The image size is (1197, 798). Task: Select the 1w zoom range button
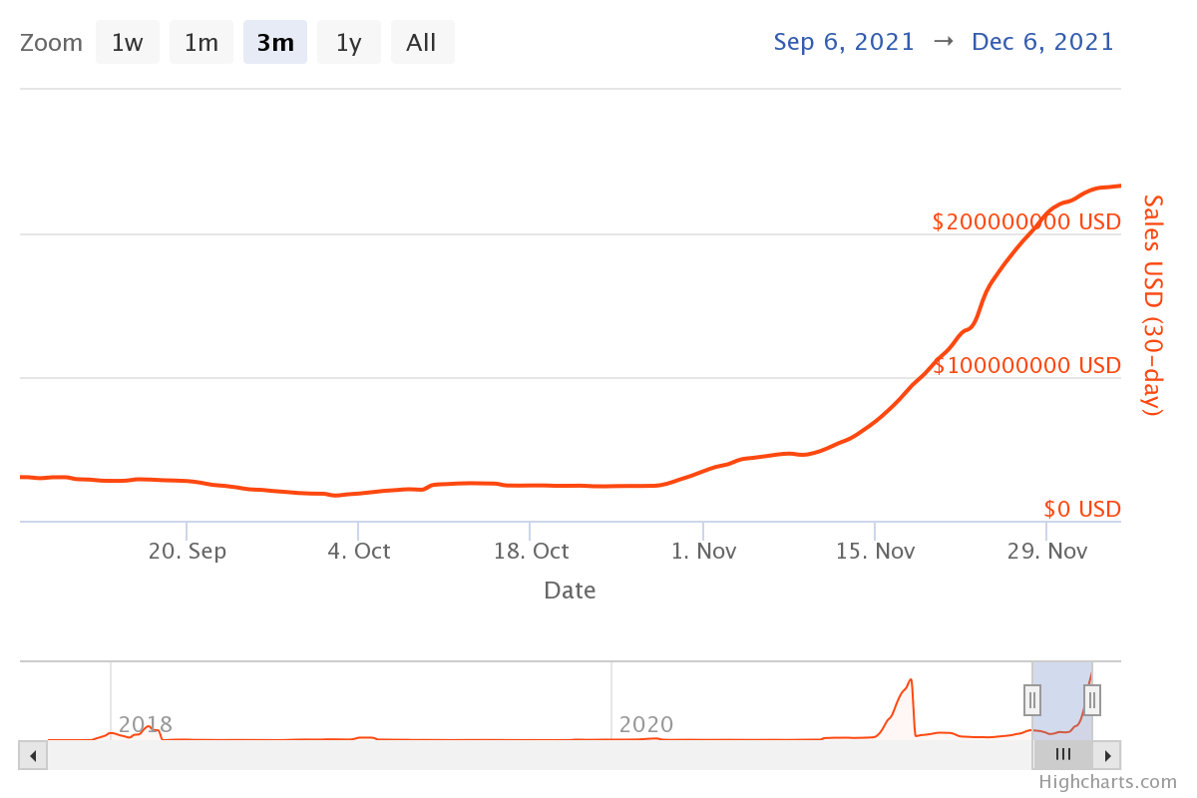click(x=127, y=43)
